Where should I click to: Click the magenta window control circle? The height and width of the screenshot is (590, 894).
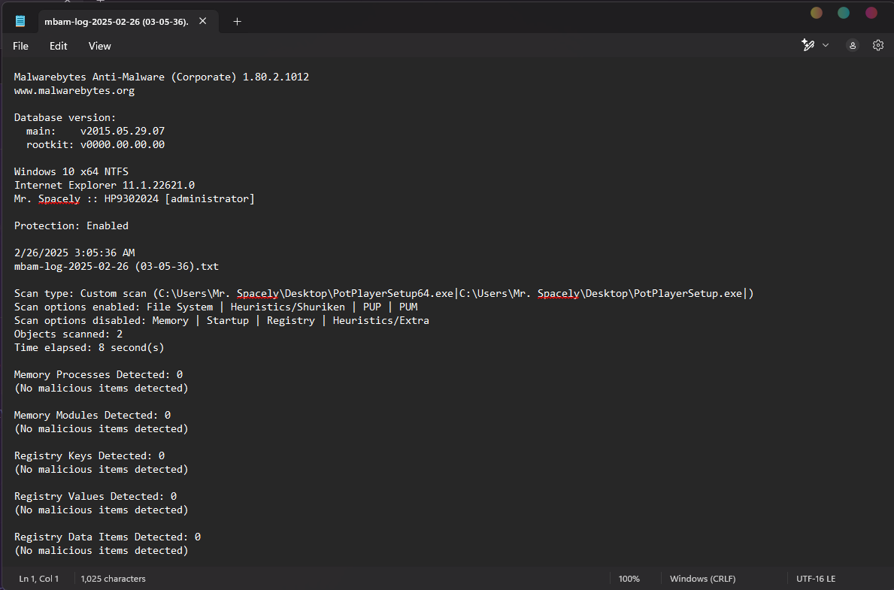click(x=871, y=13)
